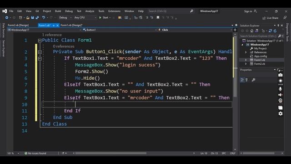Image resolution: width=291 pixels, height=164 pixels.
Task: Open the Analyze menu
Action: pos(90,11)
